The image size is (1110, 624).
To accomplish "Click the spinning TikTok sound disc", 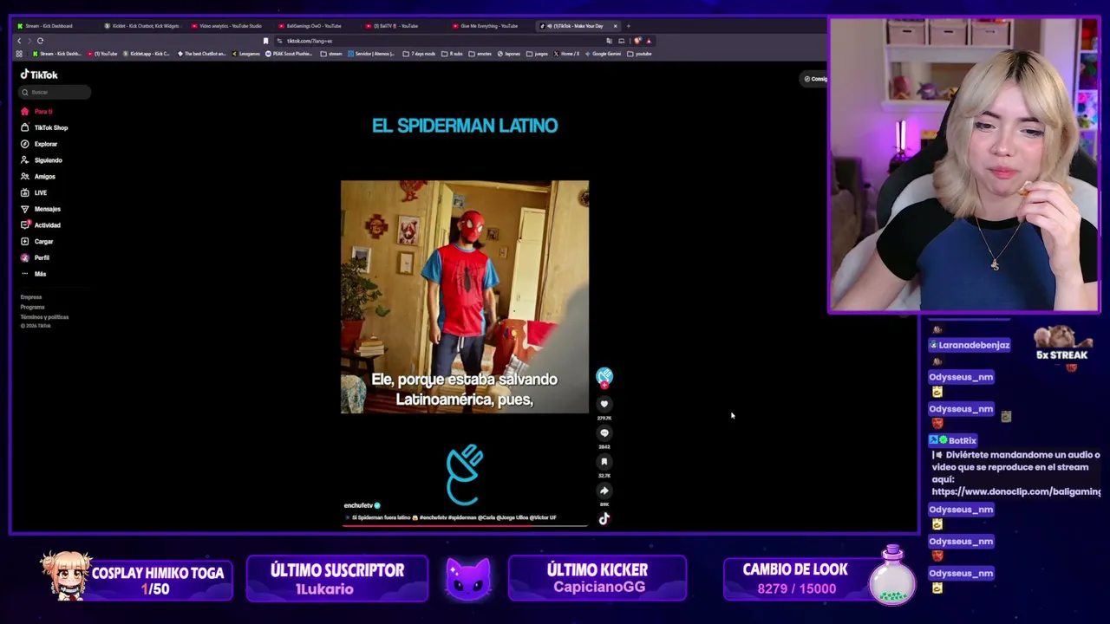I will 604,518.
